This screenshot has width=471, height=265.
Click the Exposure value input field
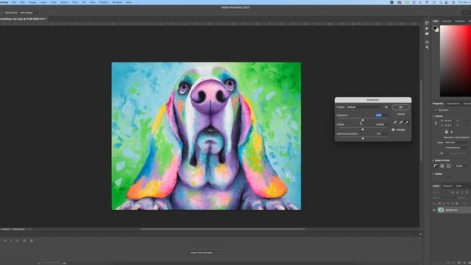[381, 116]
